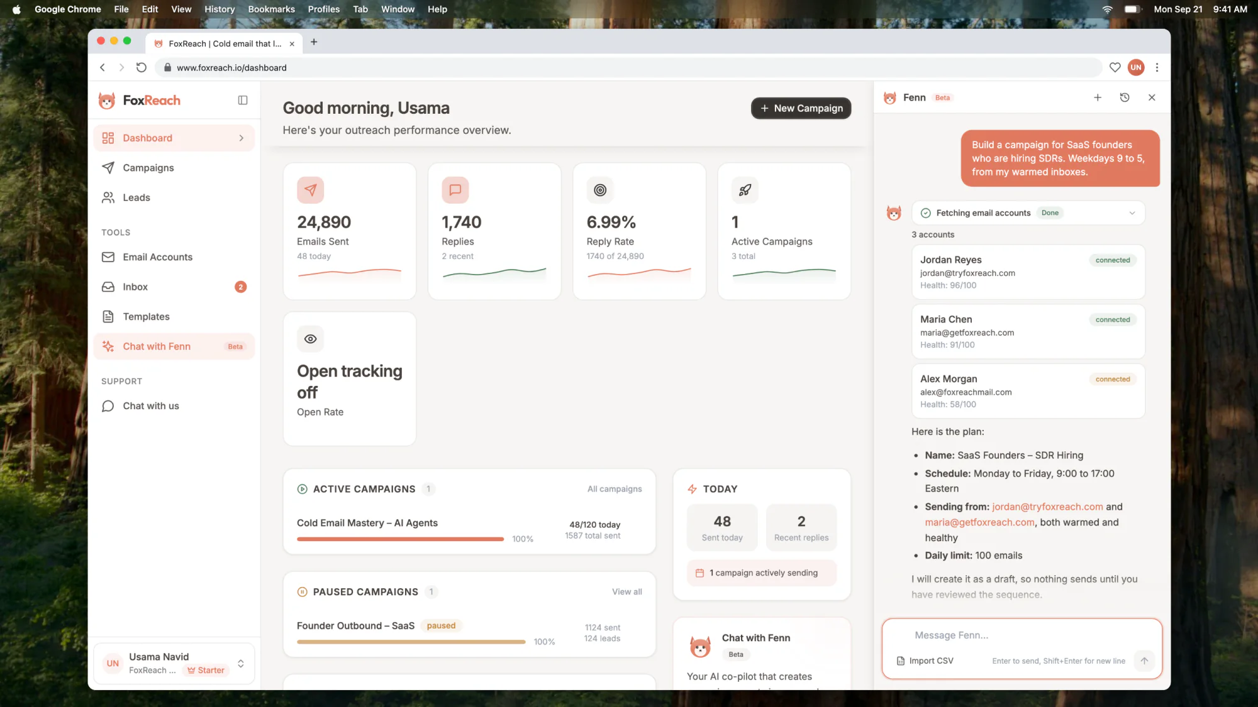The width and height of the screenshot is (1258, 707).
Task: Click the Email Accounts envelope icon
Action: 108,257
